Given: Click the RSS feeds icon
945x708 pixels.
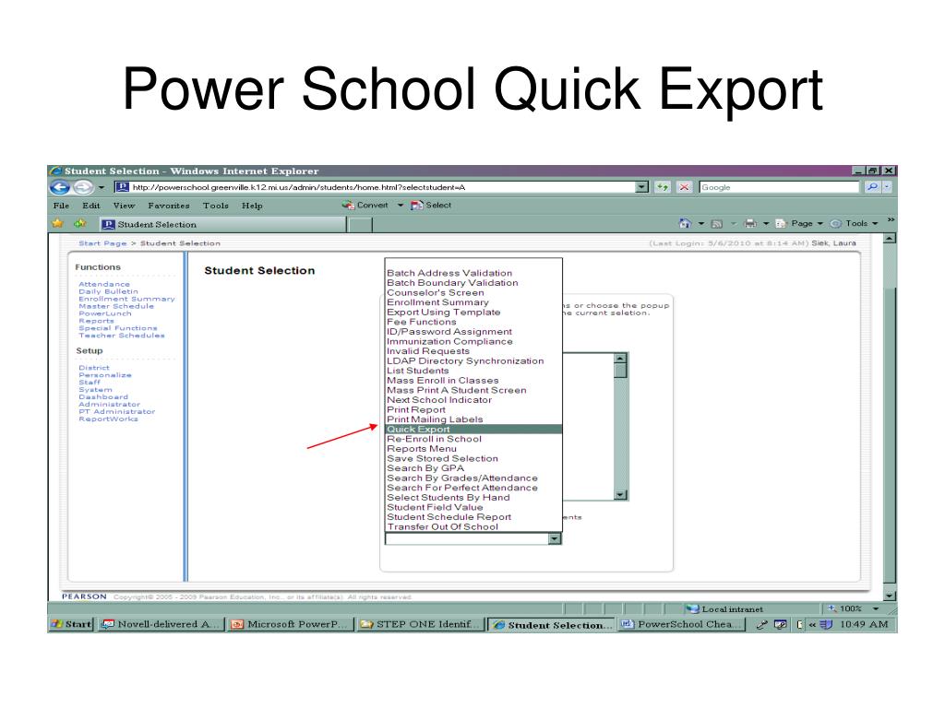Looking at the screenshot, I should [x=716, y=223].
